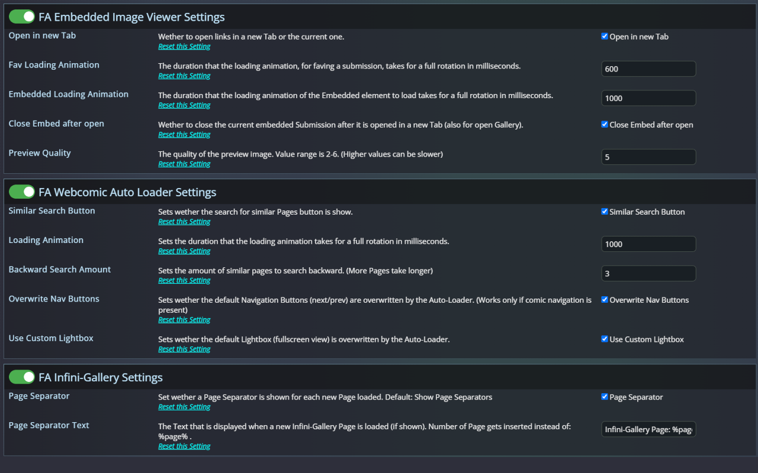This screenshot has height=473, width=758.
Task: Reset the Backward Search Amount setting
Action: [x=184, y=280]
